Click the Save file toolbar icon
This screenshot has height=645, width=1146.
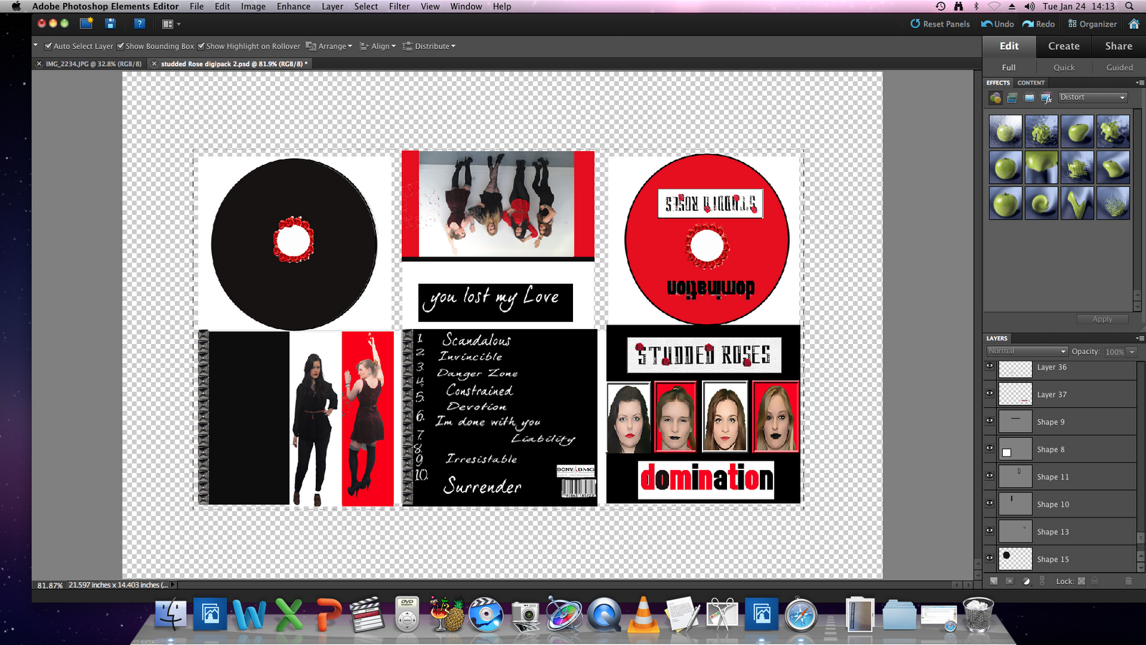[110, 24]
